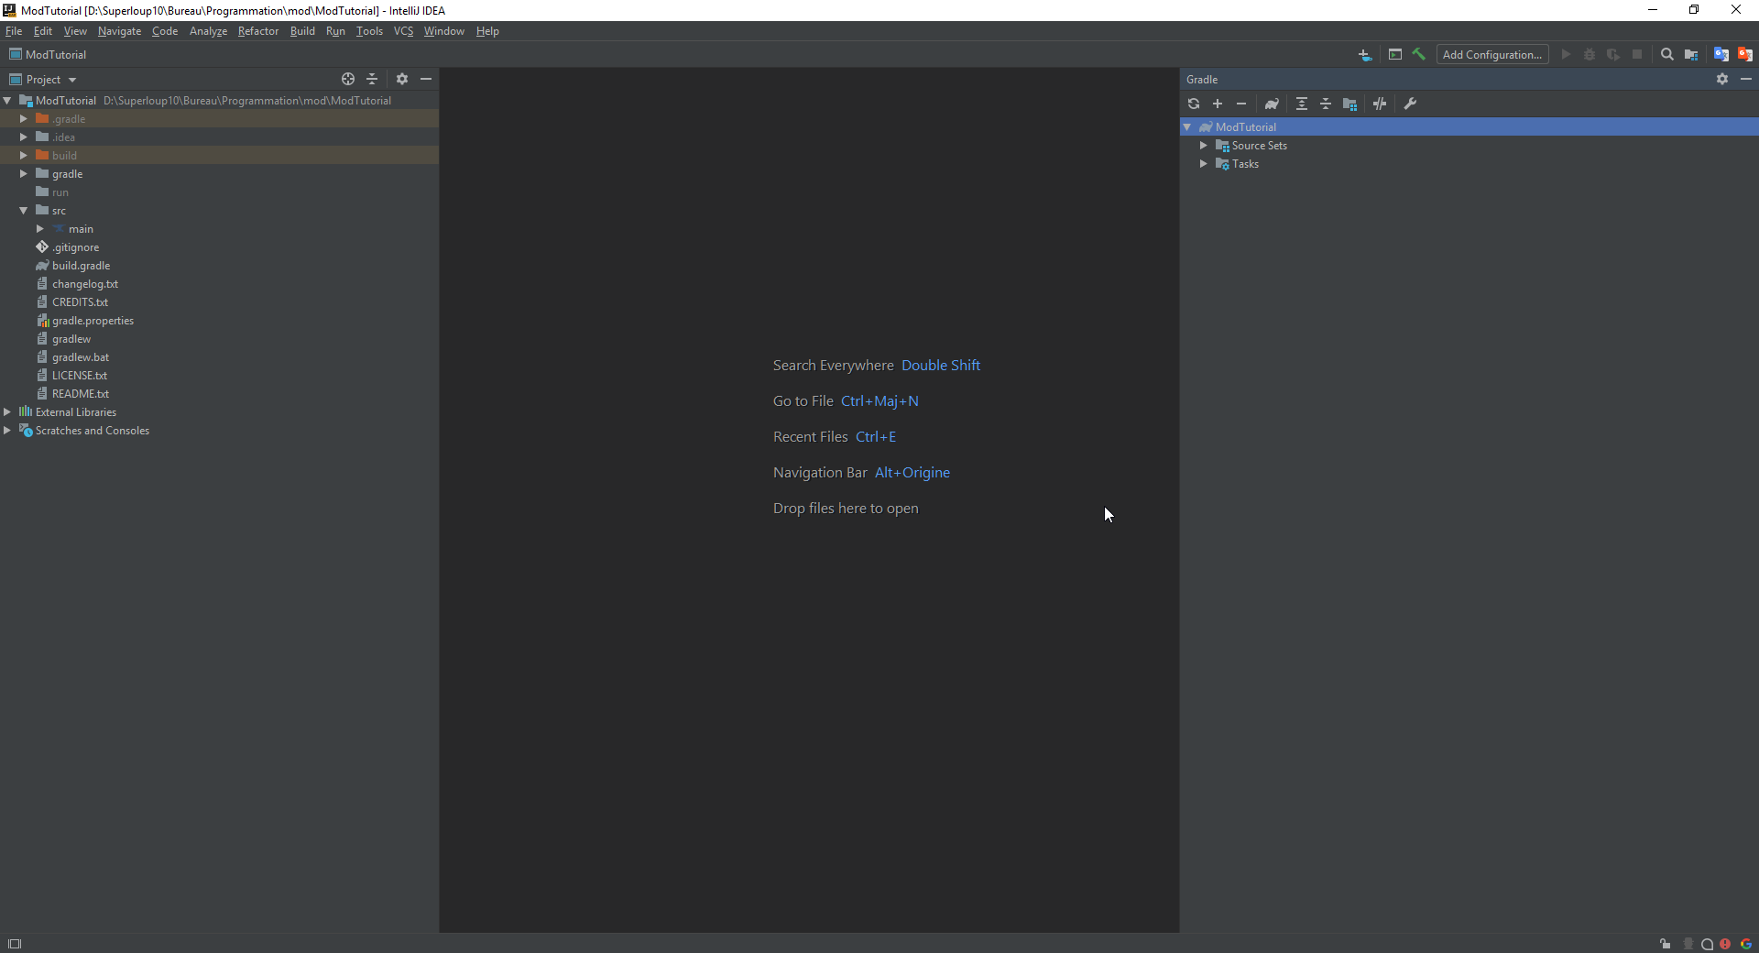Screen dimensions: 1759x953
Task: Open Gradle settings wrench icon
Action: [x=1410, y=104]
